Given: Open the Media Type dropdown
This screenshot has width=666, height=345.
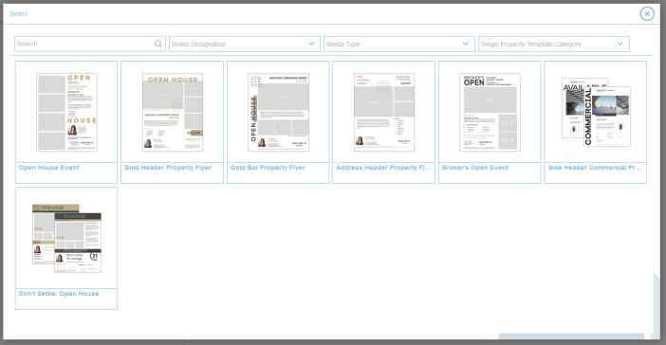Looking at the screenshot, I should pos(399,45).
